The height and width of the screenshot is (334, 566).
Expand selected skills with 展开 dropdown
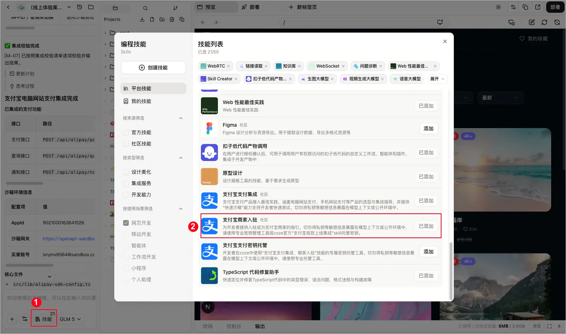pyautogui.click(x=438, y=79)
